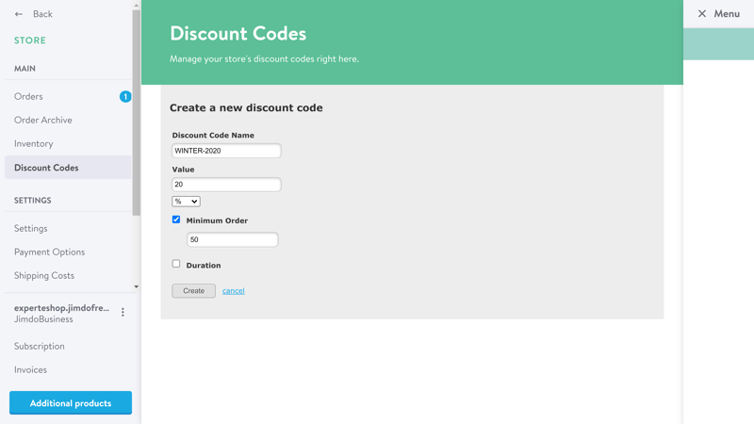Select Payment Options in settings
The image size is (754, 424).
49,252
